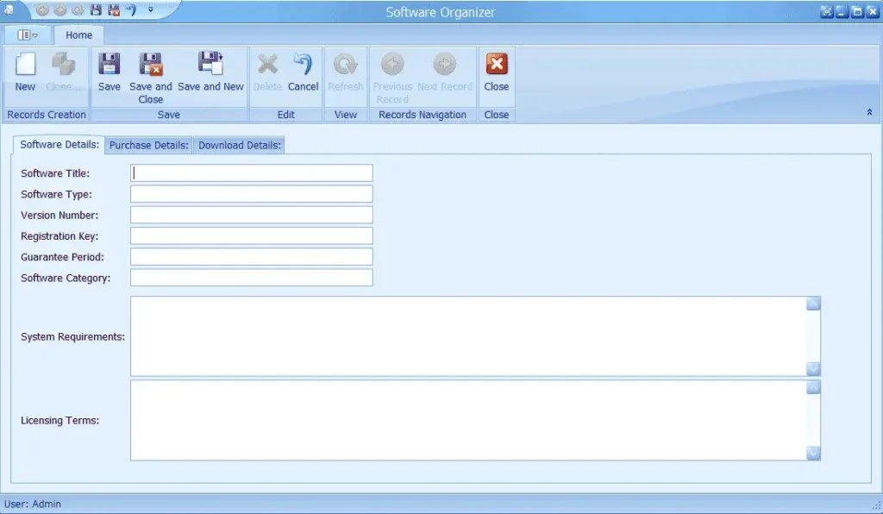Switch to the Purchase Details tab
This screenshot has width=883, height=514.
point(148,145)
